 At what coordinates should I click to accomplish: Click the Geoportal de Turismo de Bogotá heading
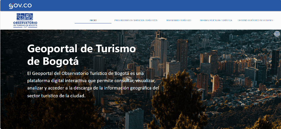(81, 55)
